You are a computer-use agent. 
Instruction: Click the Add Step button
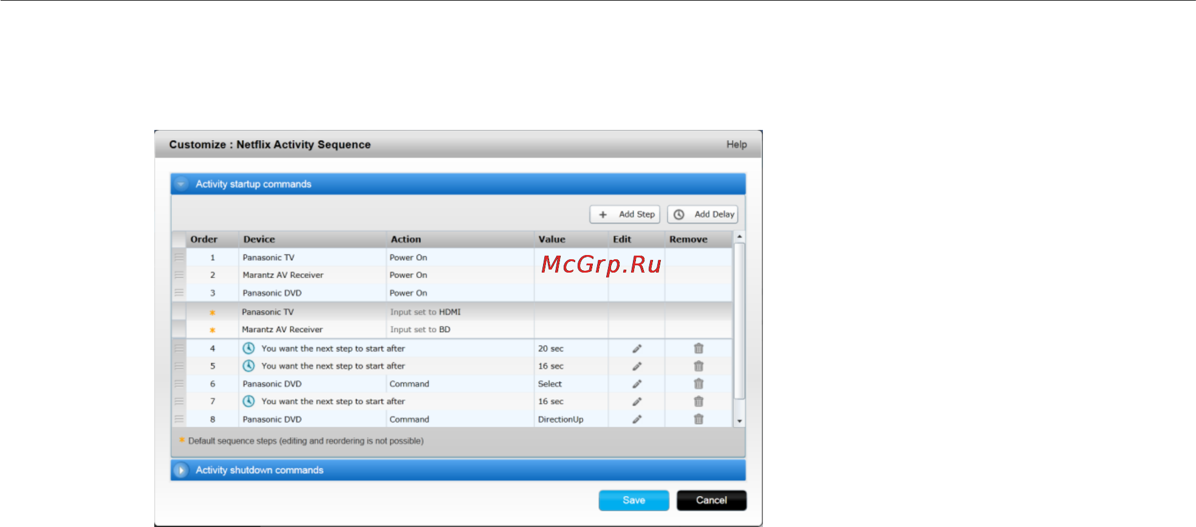(624, 214)
